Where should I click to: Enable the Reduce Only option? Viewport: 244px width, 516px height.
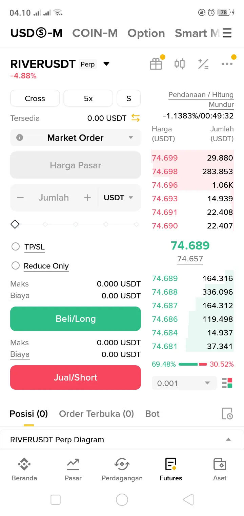click(16, 265)
